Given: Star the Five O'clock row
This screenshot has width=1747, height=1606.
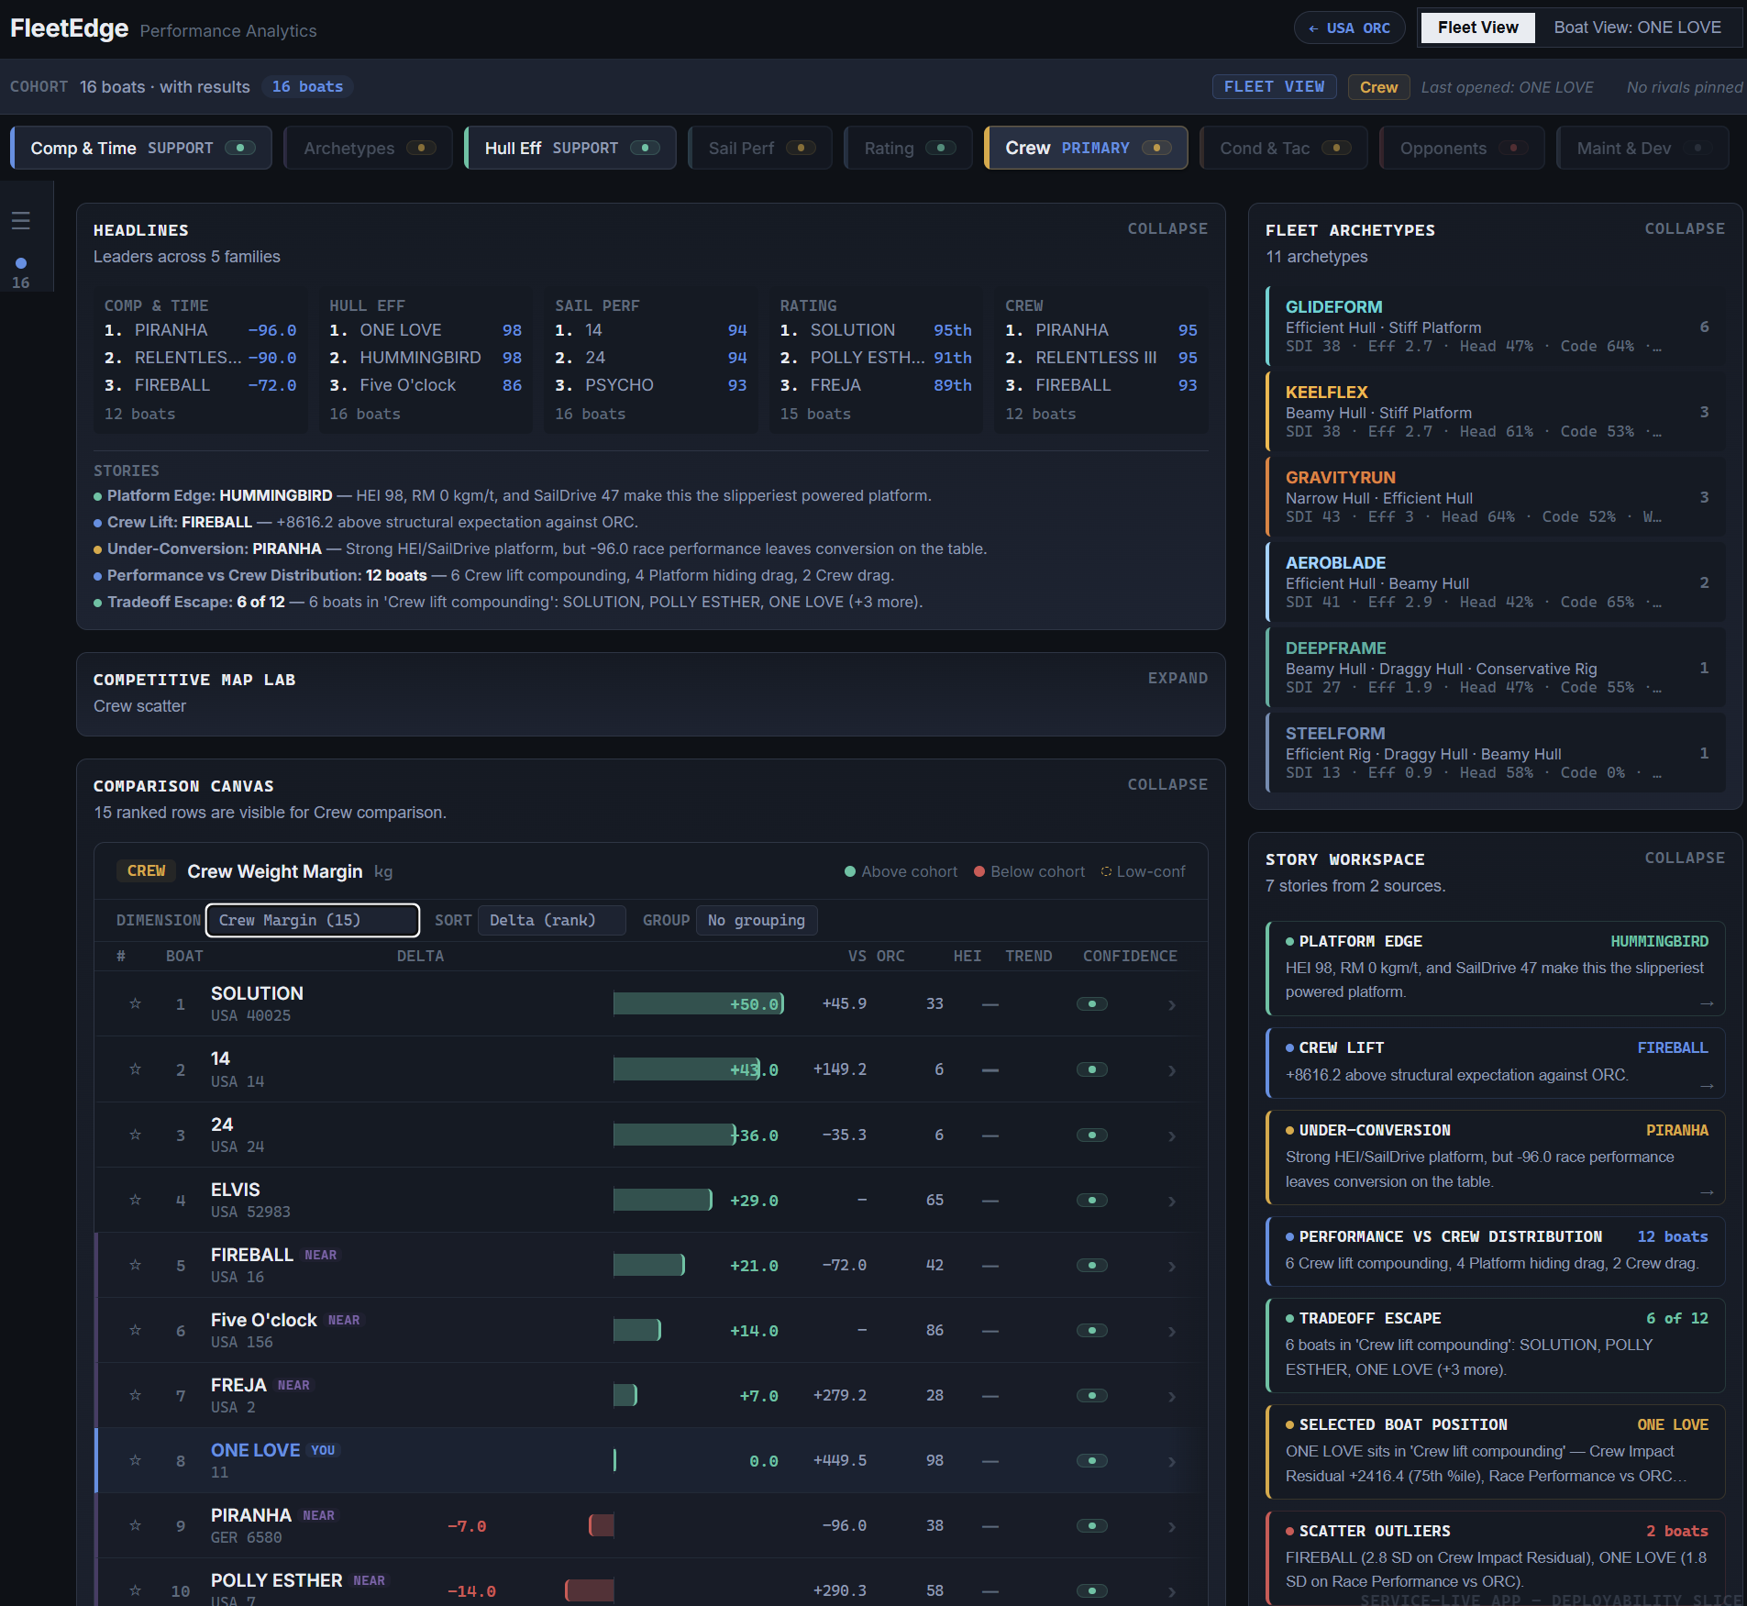Looking at the screenshot, I should [x=135, y=1330].
